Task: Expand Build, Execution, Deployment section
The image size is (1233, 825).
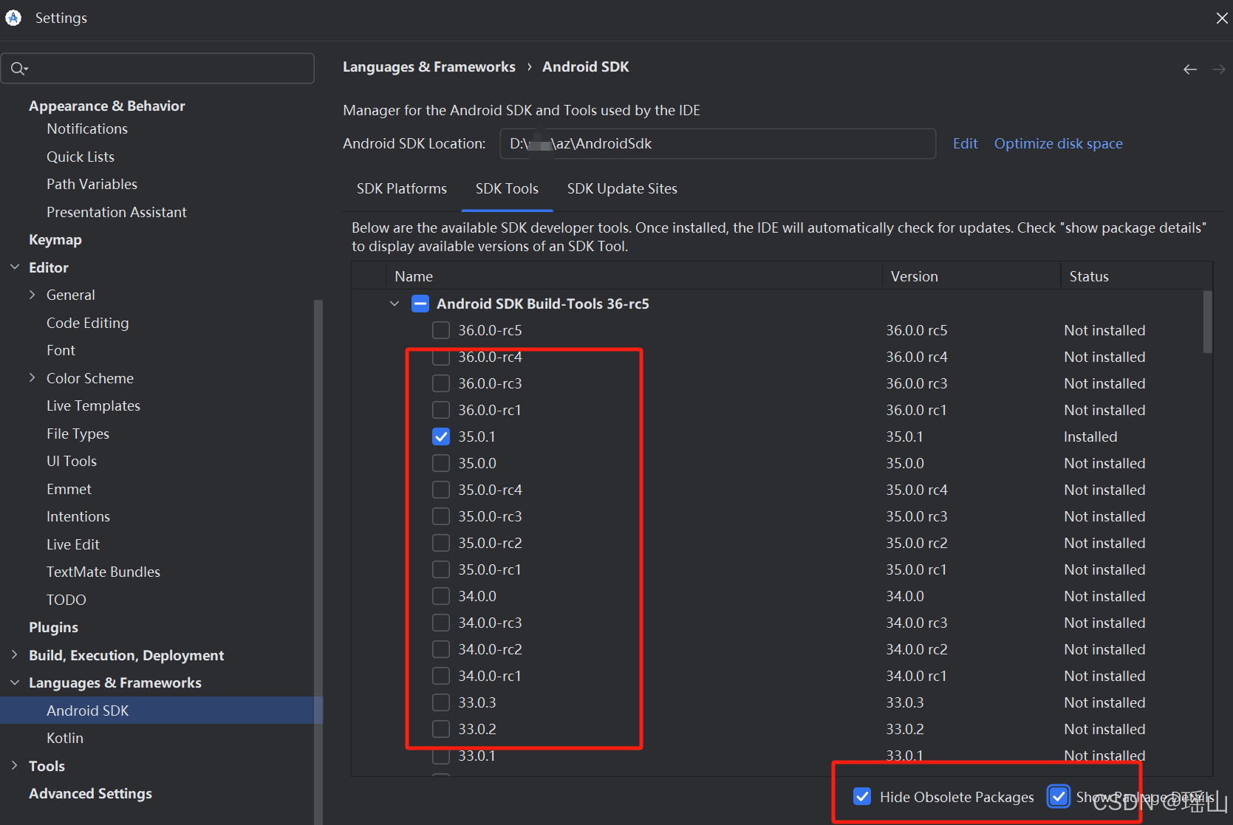Action: point(15,654)
